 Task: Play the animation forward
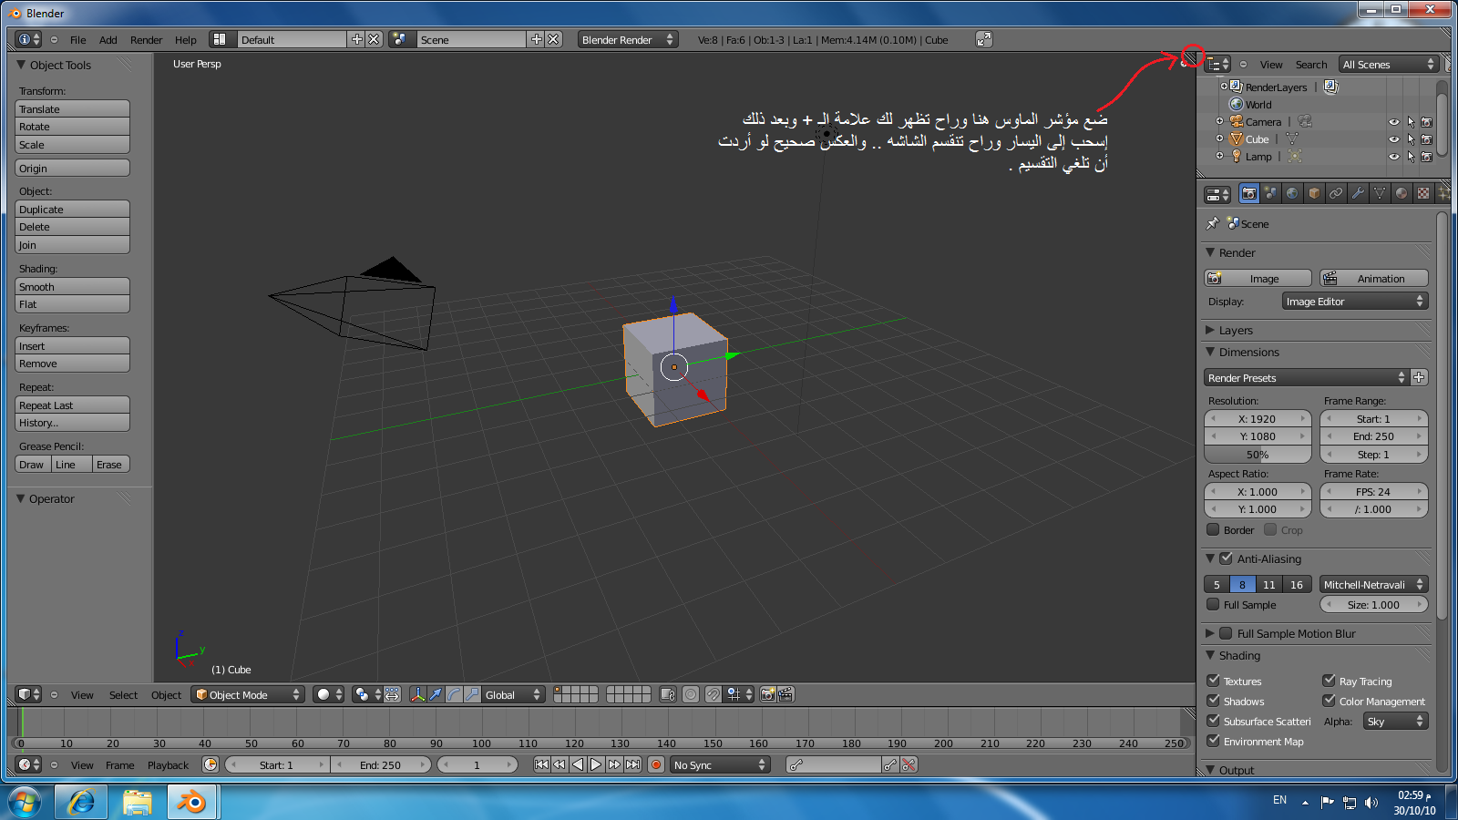(596, 764)
